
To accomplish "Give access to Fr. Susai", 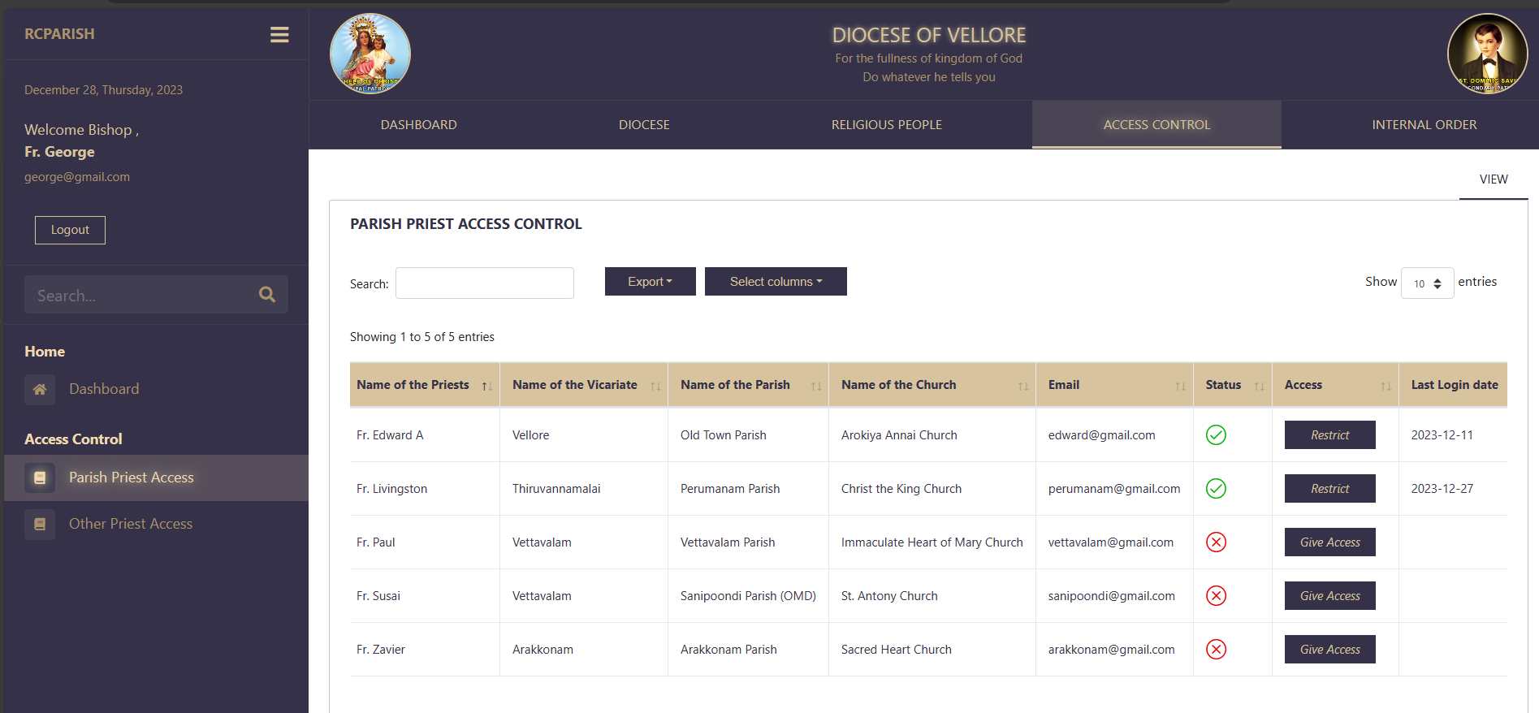I will (x=1329, y=596).
